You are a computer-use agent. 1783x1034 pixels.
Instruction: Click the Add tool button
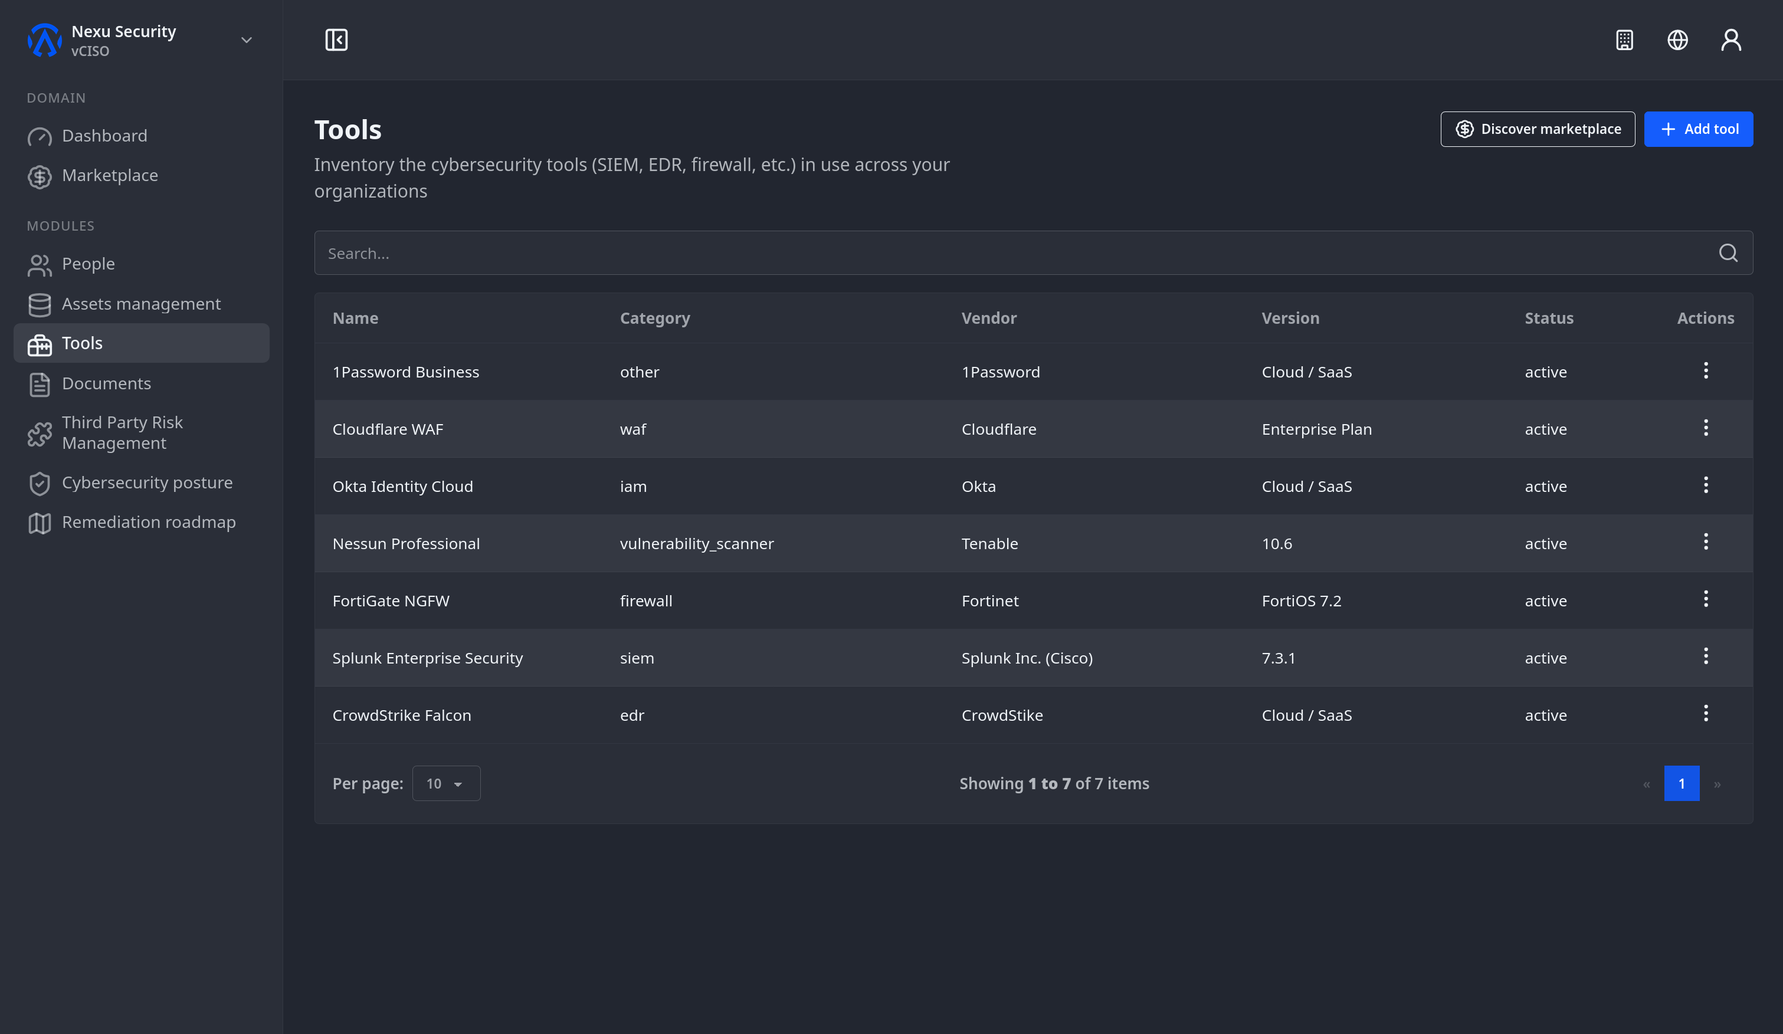click(x=1698, y=129)
